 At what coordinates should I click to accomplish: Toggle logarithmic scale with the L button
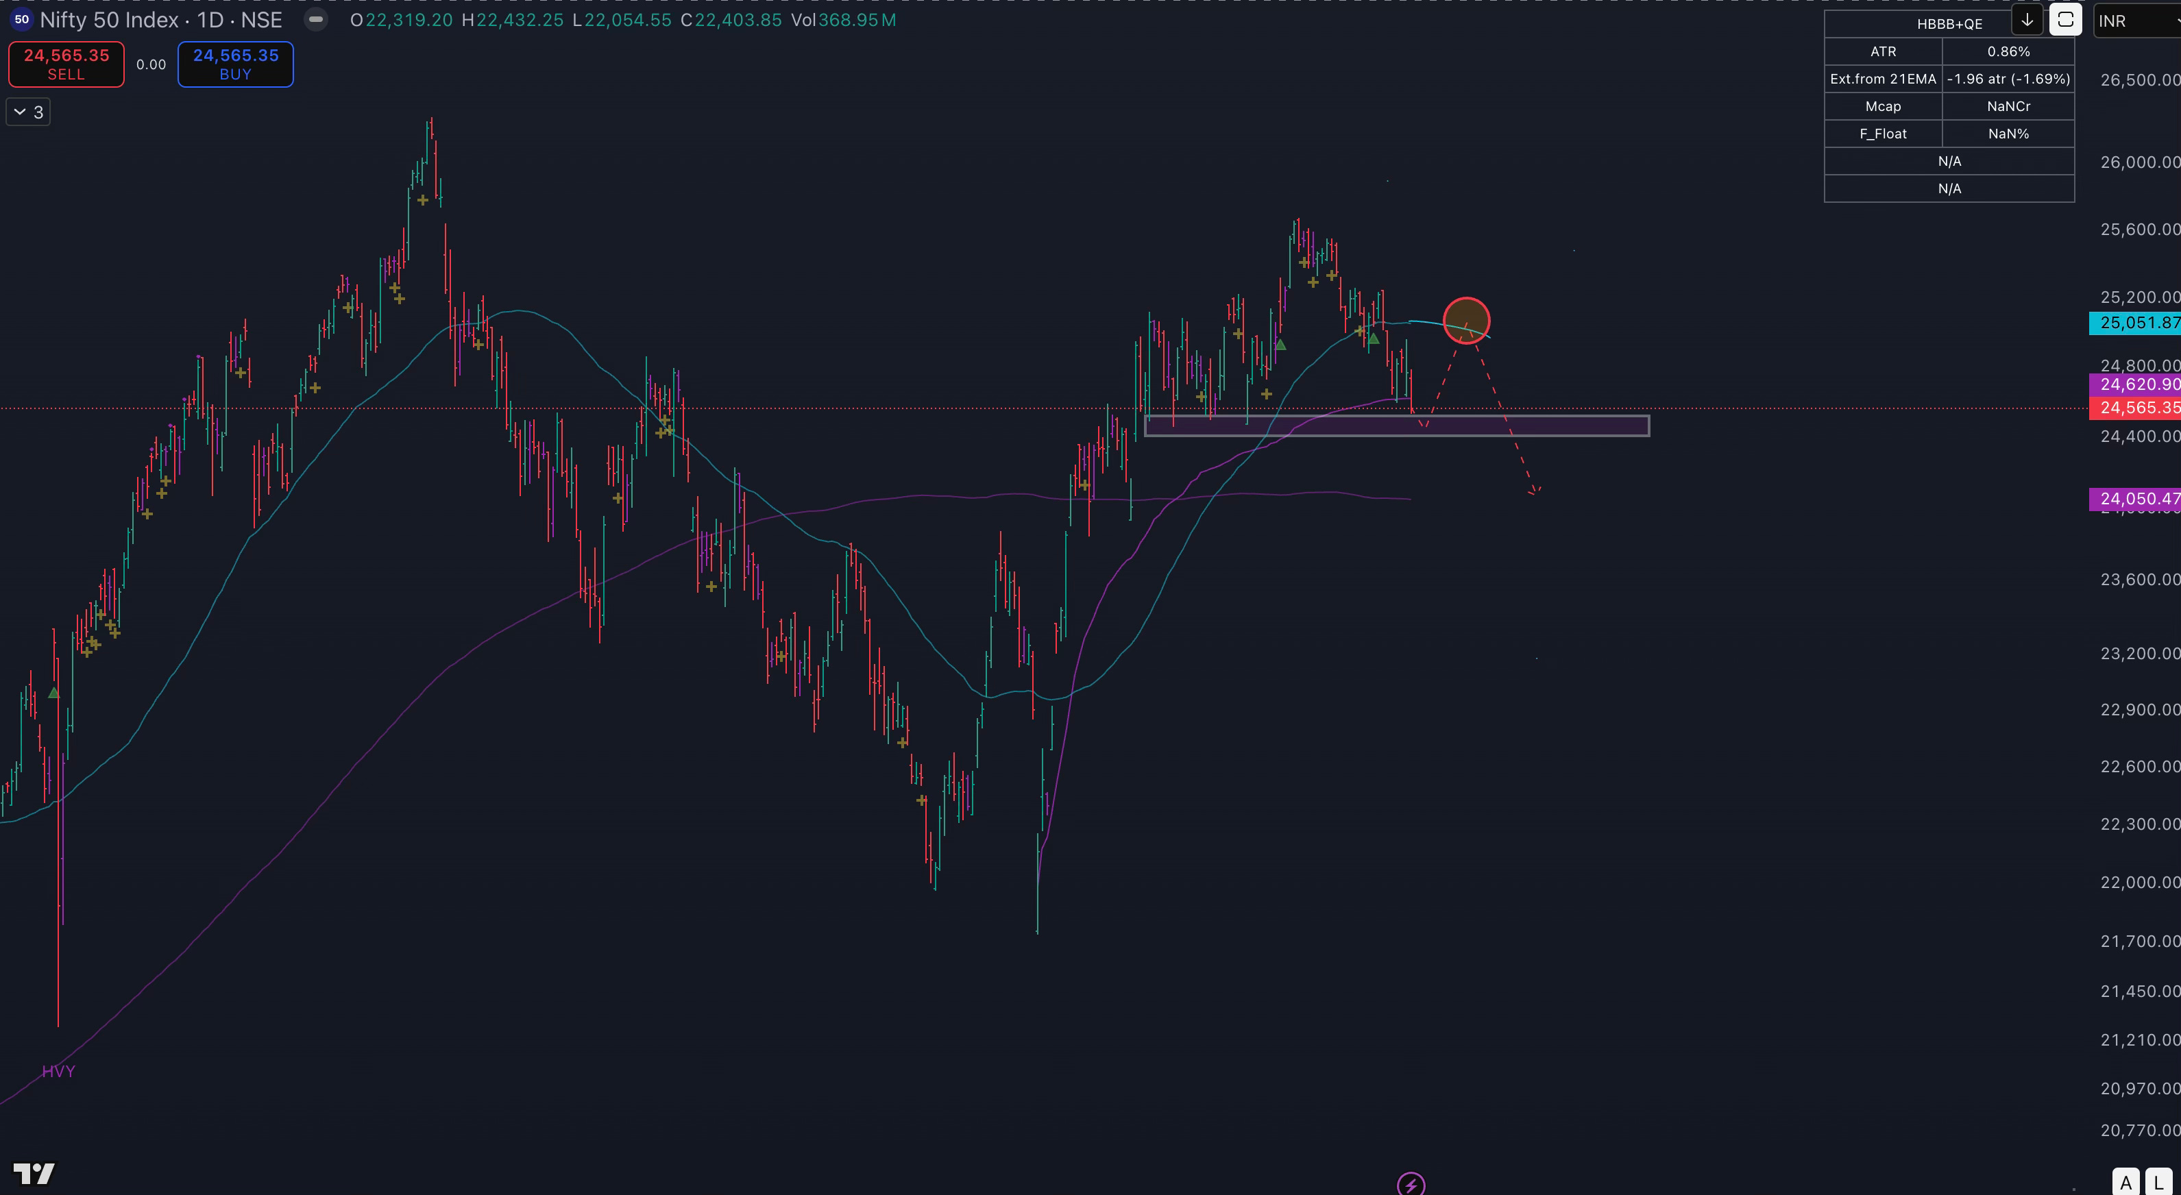click(2158, 1182)
